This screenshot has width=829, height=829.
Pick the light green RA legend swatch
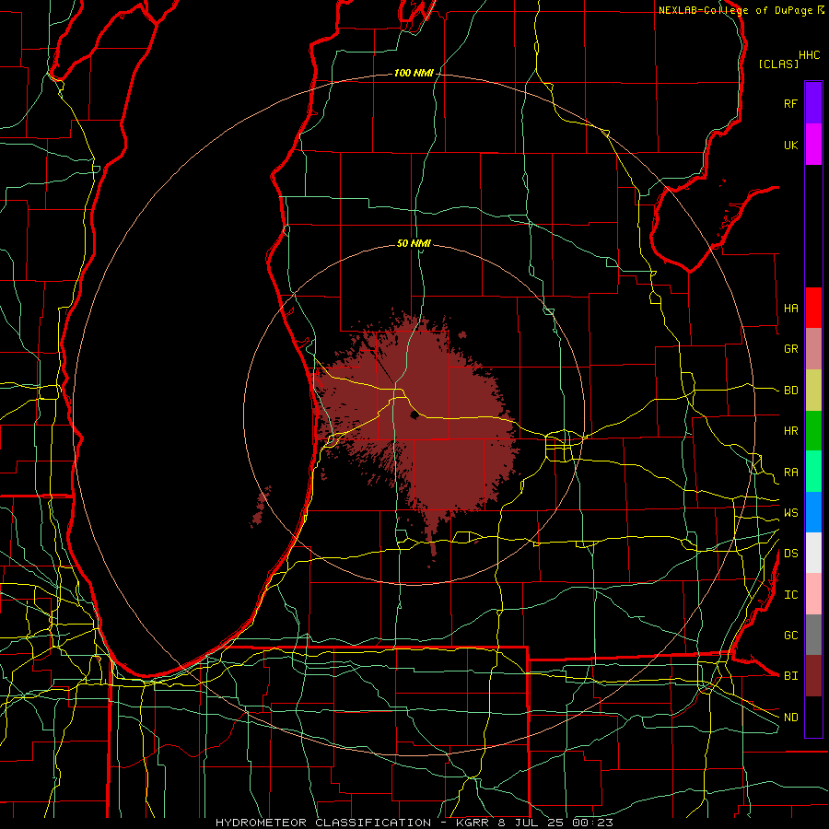813,472
